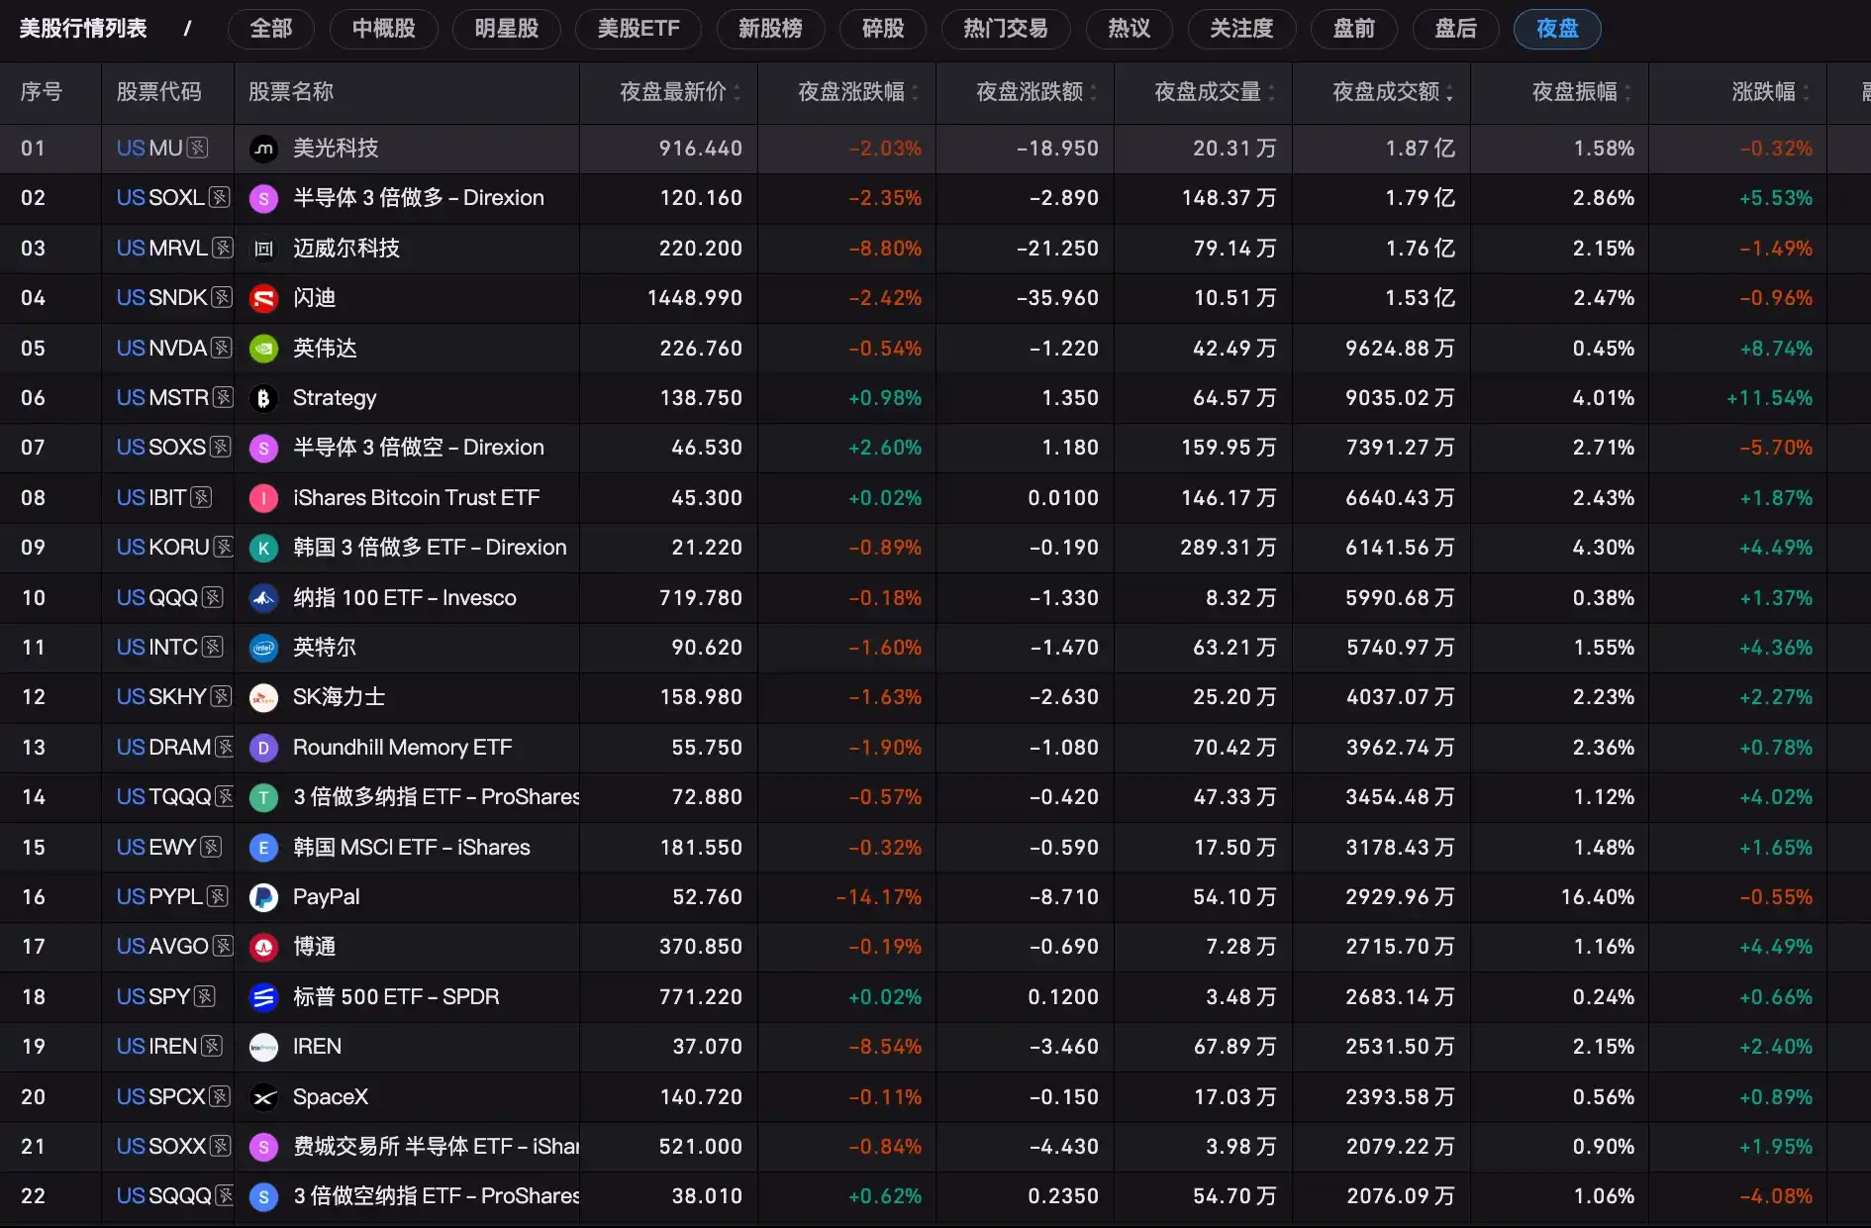Open the 热门交易 tab

tap(1006, 29)
